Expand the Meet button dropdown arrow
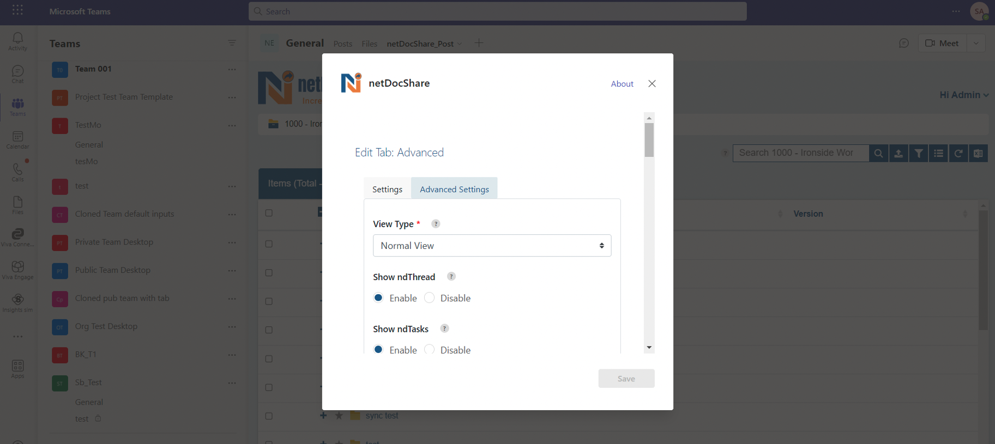Viewport: 995px width, 444px height. click(x=976, y=43)
